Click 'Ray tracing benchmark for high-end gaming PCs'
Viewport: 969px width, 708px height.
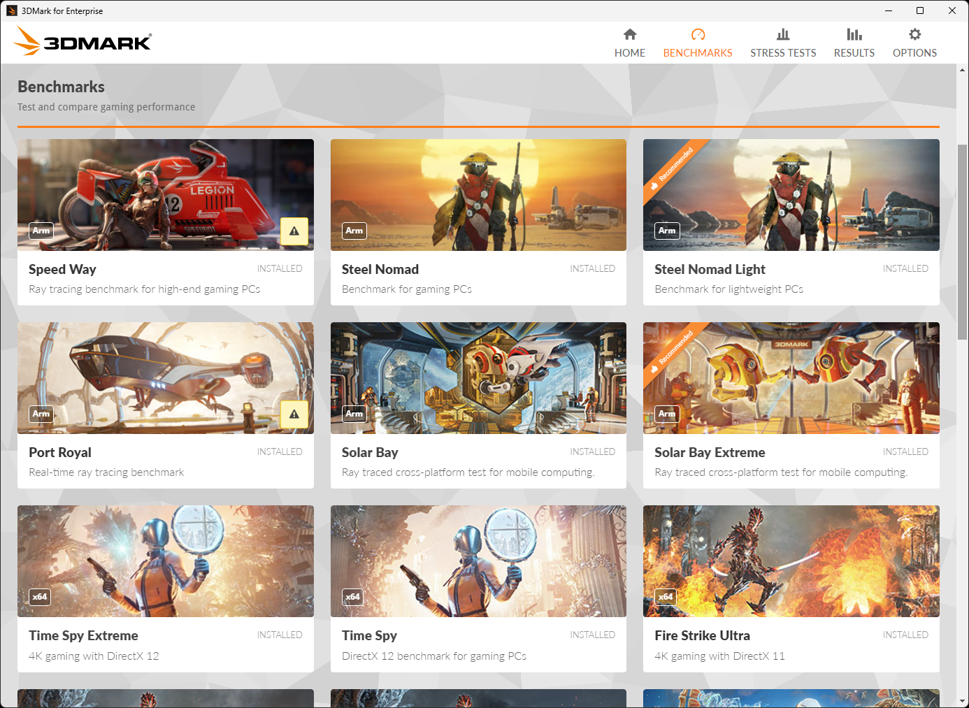point(145,289)
